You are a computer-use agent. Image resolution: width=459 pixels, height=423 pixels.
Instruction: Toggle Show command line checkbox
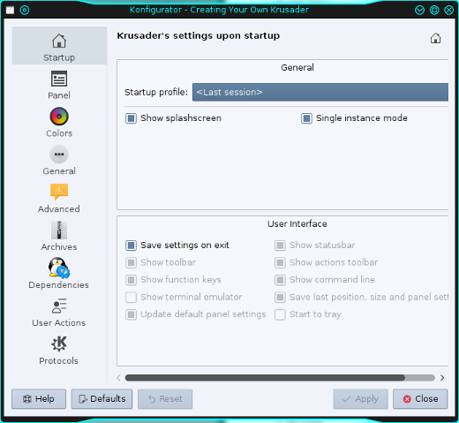click(280, 280)
